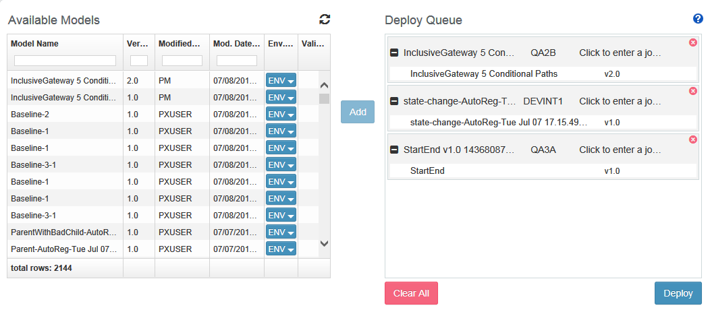This screenshot has height=314, width=710.
Task: Remove StartEnd job from deploy queue
Action: tap(693, 139)
